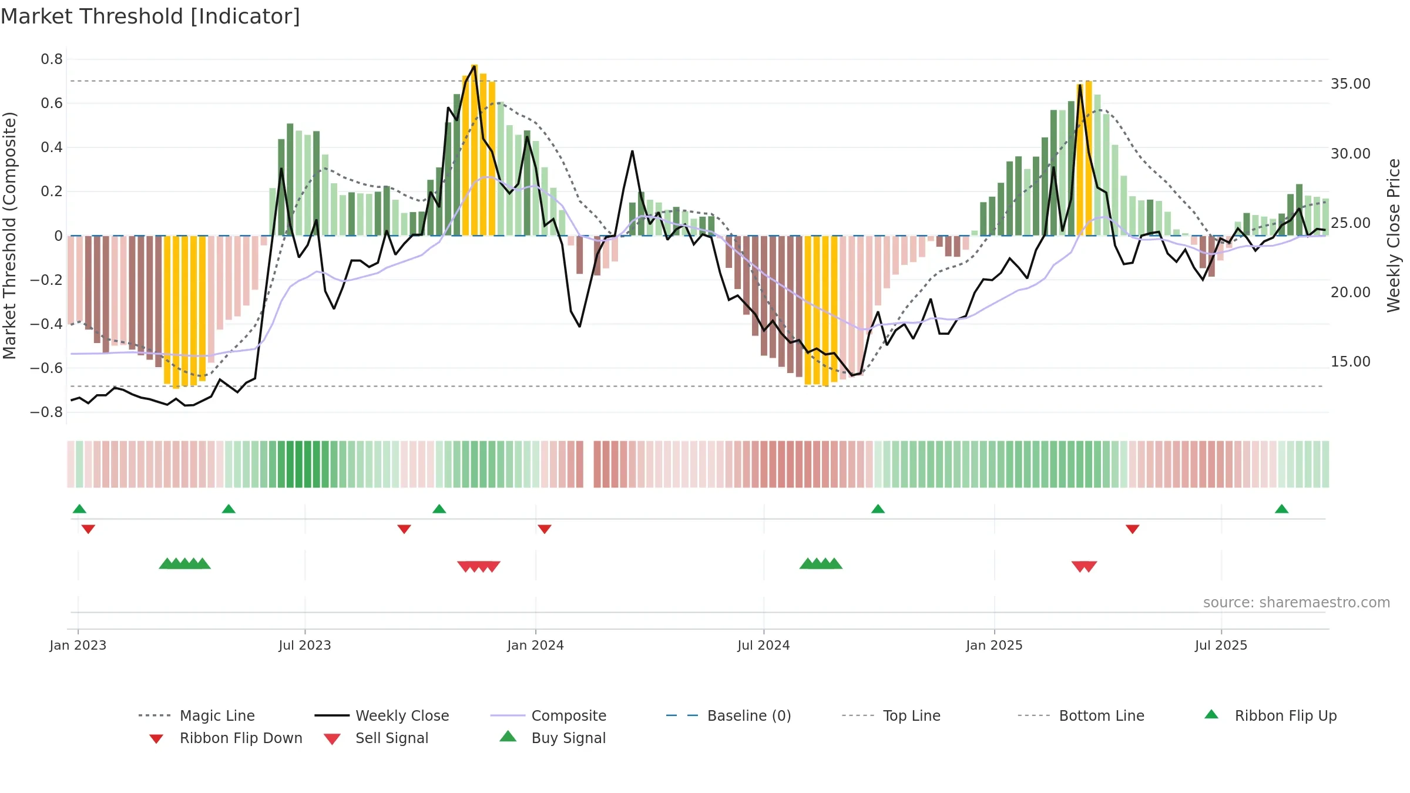
Task: Click the Ribbon Flip Up marker near Oct 2024
Action: [878, 509]
